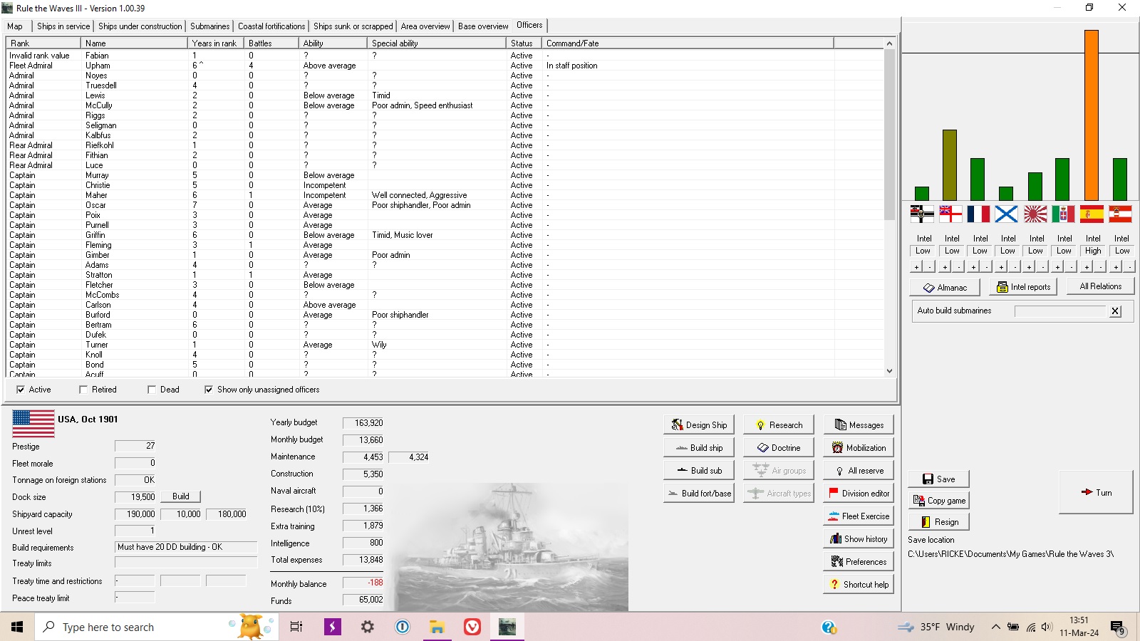The width and height of the screenshot is (1140, 641).
Task: Select Admiral McCully in the officer list
Action: [x=445, y=105]
